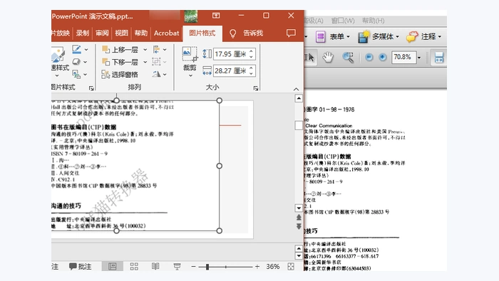Open the Acrobat ribbon tab
The height and width of the screenshot is (281, 499).
point(166,33)
